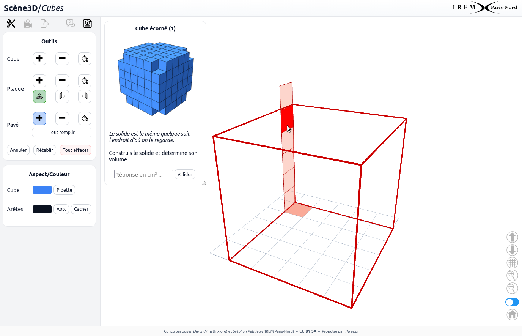Click the add Cube plus button
The height and width of the screenshot is (336, 522).
(x=39, y=58)
